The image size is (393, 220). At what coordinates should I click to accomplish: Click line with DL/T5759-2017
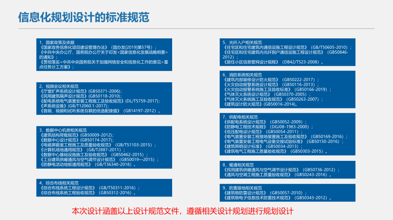pos(100,101)
